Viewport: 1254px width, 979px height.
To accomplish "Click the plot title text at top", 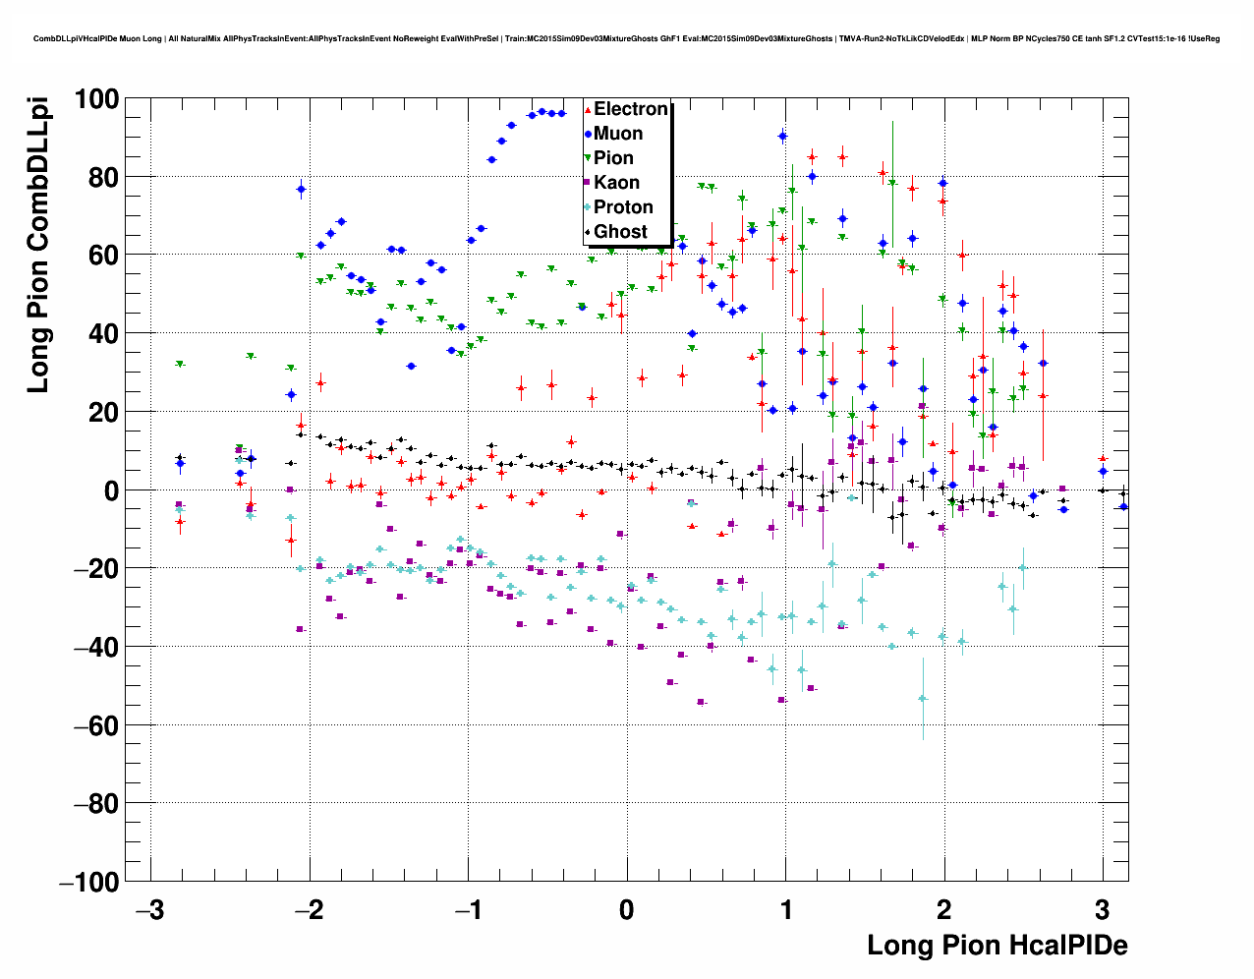I will pos(626,39).
